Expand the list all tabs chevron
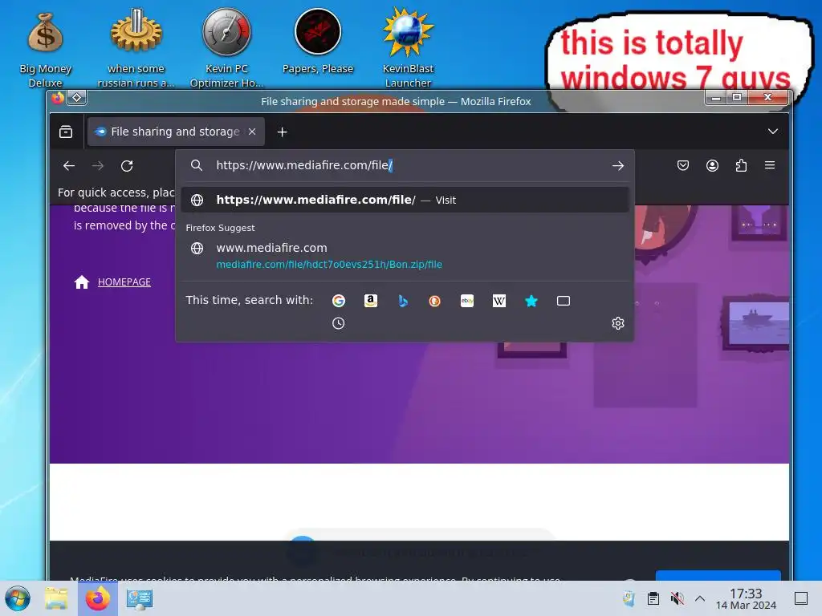822x616 pixels. 773,132
